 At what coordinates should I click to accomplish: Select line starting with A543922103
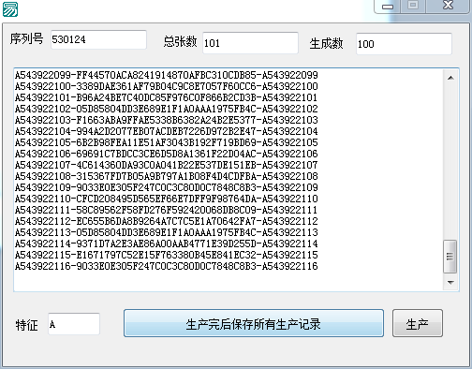click(167, 120)
